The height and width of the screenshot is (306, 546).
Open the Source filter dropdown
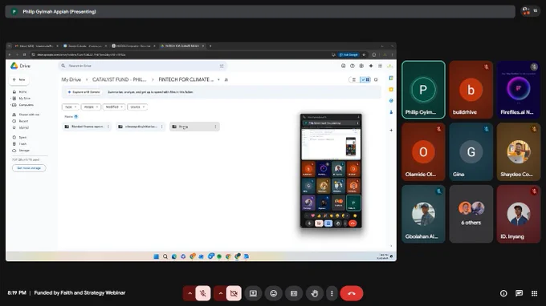pos(137,107)
